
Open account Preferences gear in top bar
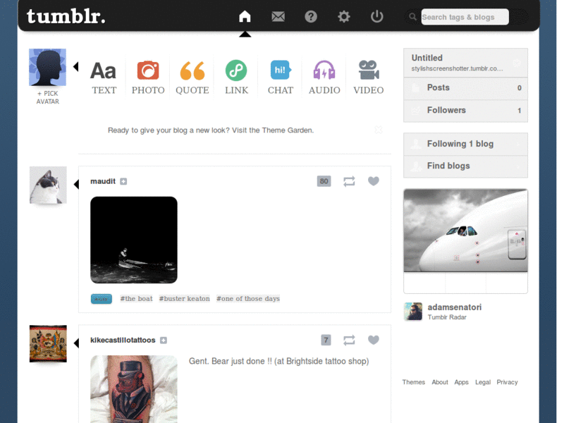[344, 16]
